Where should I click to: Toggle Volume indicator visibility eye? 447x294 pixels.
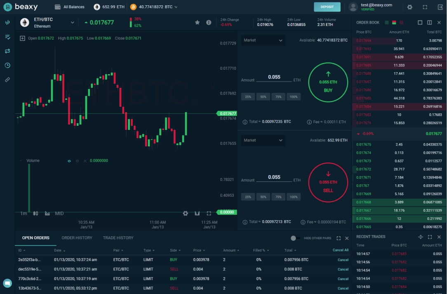[x=69, y=161]
